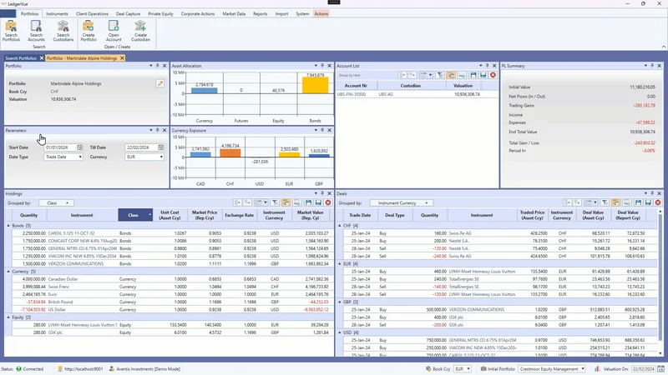Open Deals Grouped by Instrument Currency dropdown
The width and height of the screenshot is (668, 375).
[402, 203]
